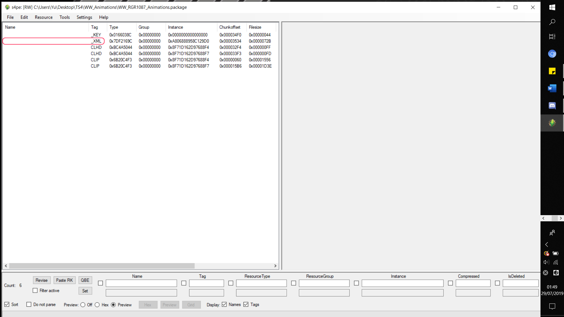Click the QBE button
The image size is (564, 317).
pyautogui.click(x=85, y=280)
